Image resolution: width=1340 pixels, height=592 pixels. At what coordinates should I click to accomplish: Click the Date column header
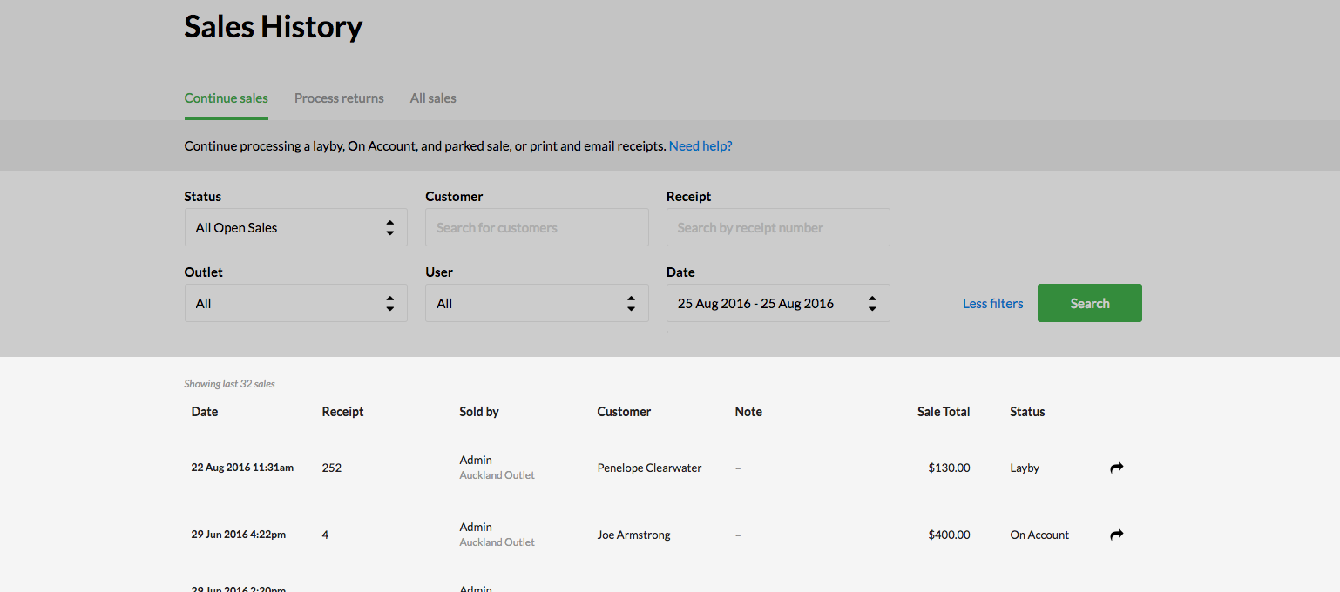[205, 412]
